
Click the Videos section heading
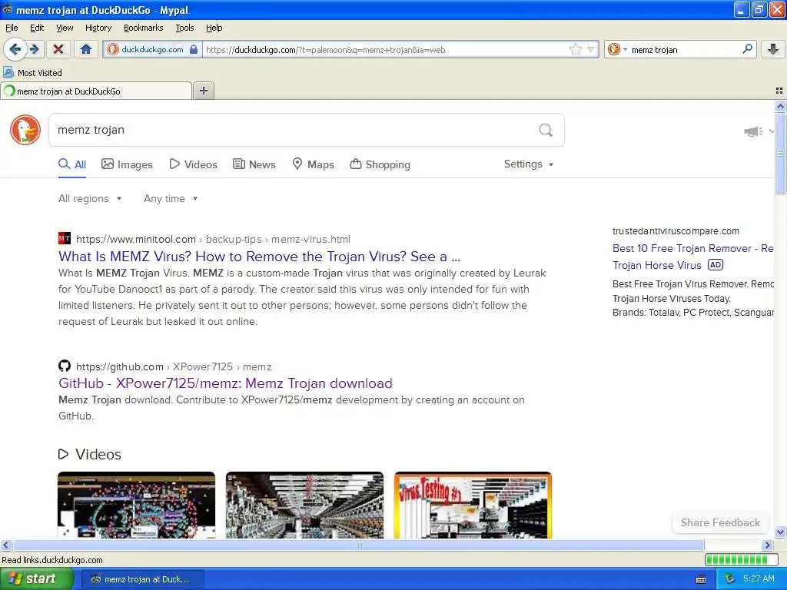(x=91, y=454)
